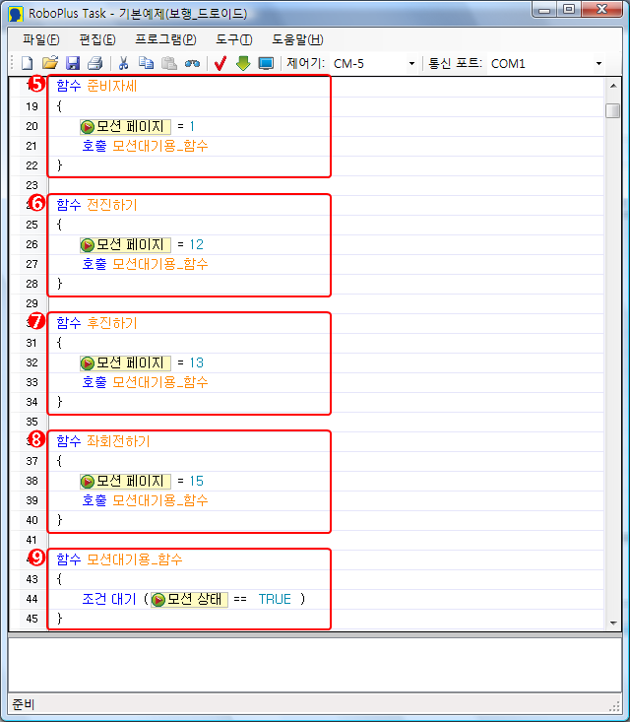
Task: Click the 모션 페이지 block on line 26
Action: click(125, 244)
